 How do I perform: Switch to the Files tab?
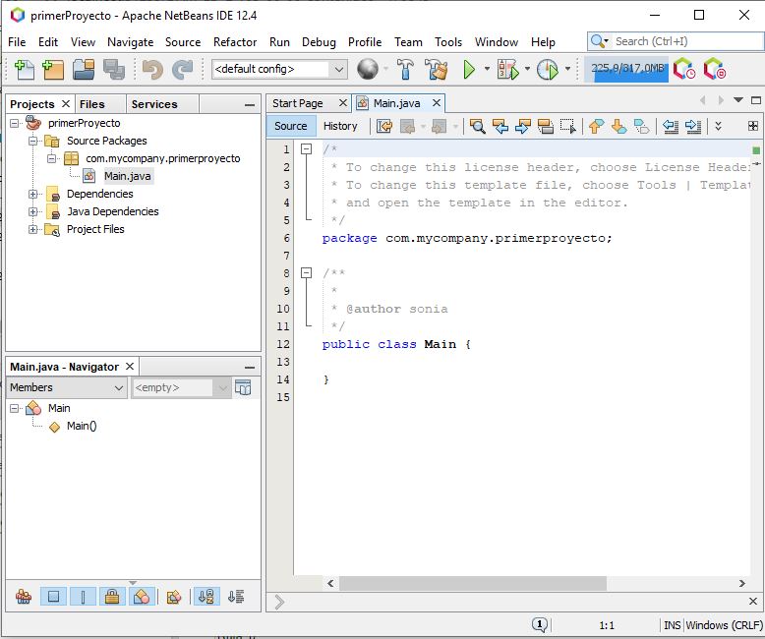[92, 104]
